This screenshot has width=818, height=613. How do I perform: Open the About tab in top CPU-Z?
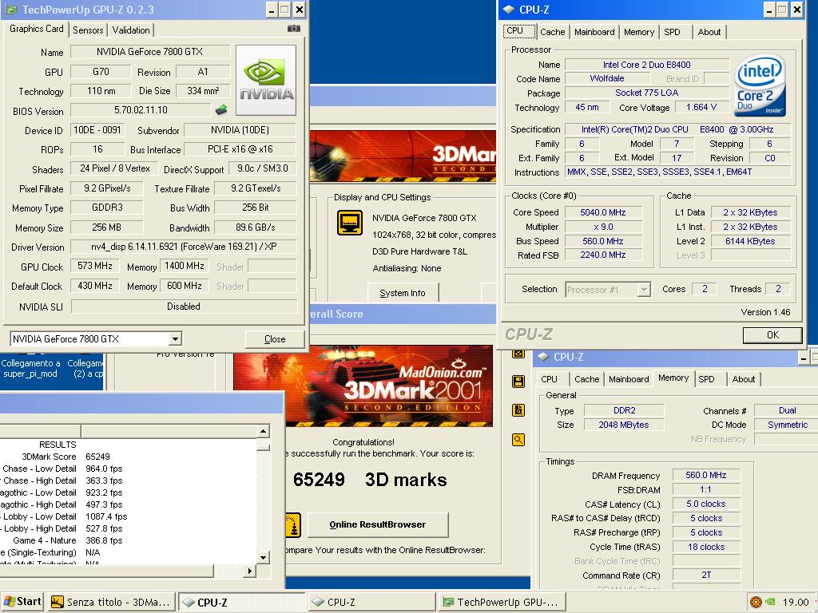(x=709, y=32)
